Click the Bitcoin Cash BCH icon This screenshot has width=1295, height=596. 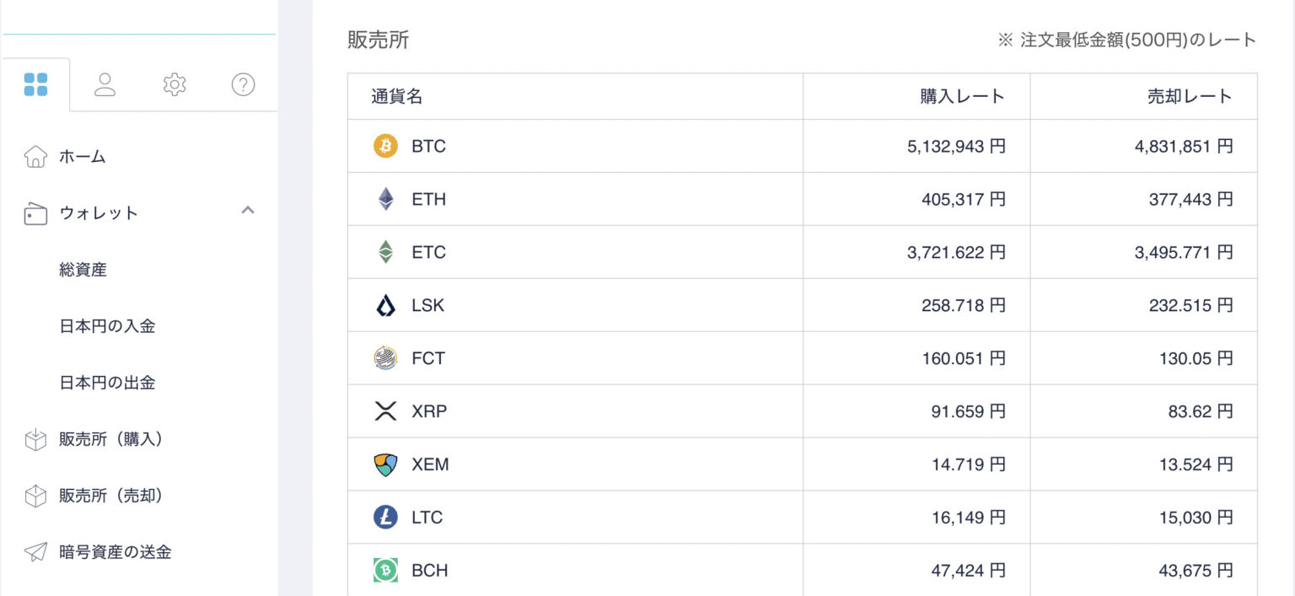coord(385,571)
